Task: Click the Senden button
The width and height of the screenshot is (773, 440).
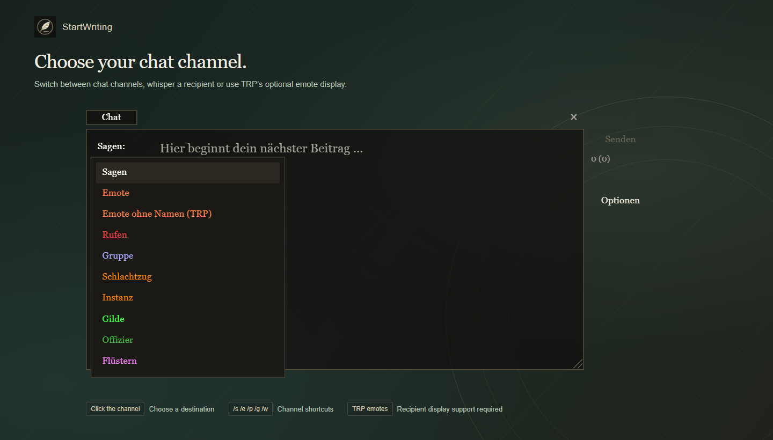Action: pyautogui.click(x=620, y=140)
